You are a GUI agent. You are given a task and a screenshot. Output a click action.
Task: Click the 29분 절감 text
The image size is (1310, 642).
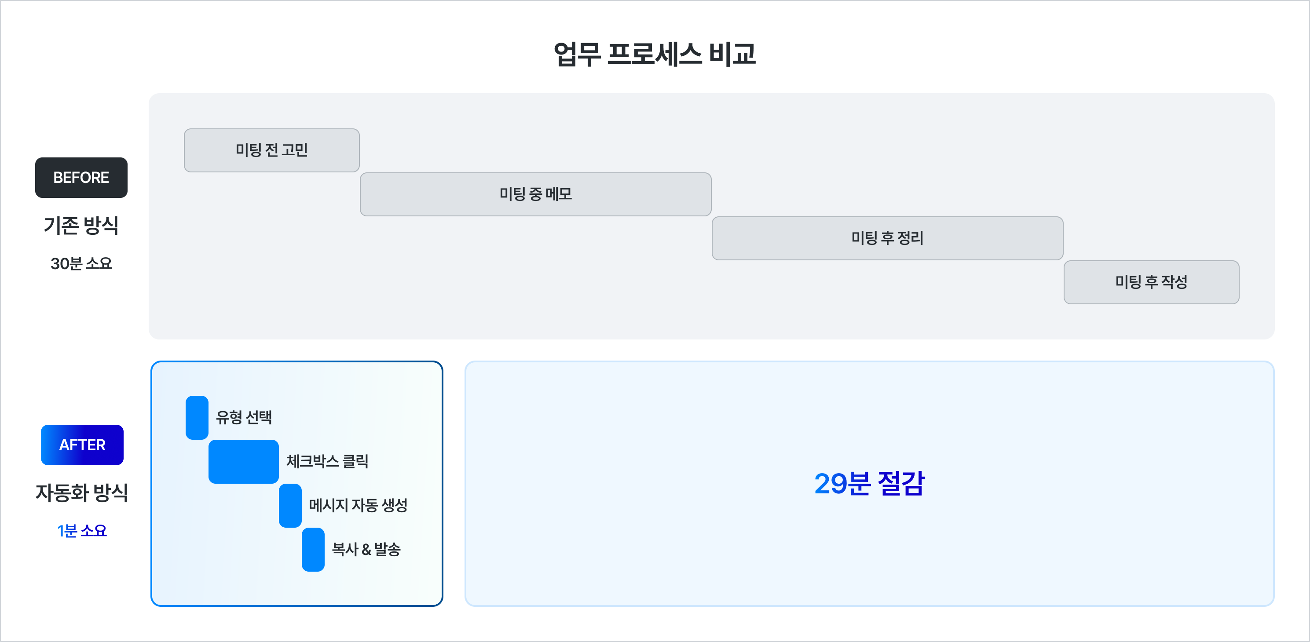click(869, 483)
